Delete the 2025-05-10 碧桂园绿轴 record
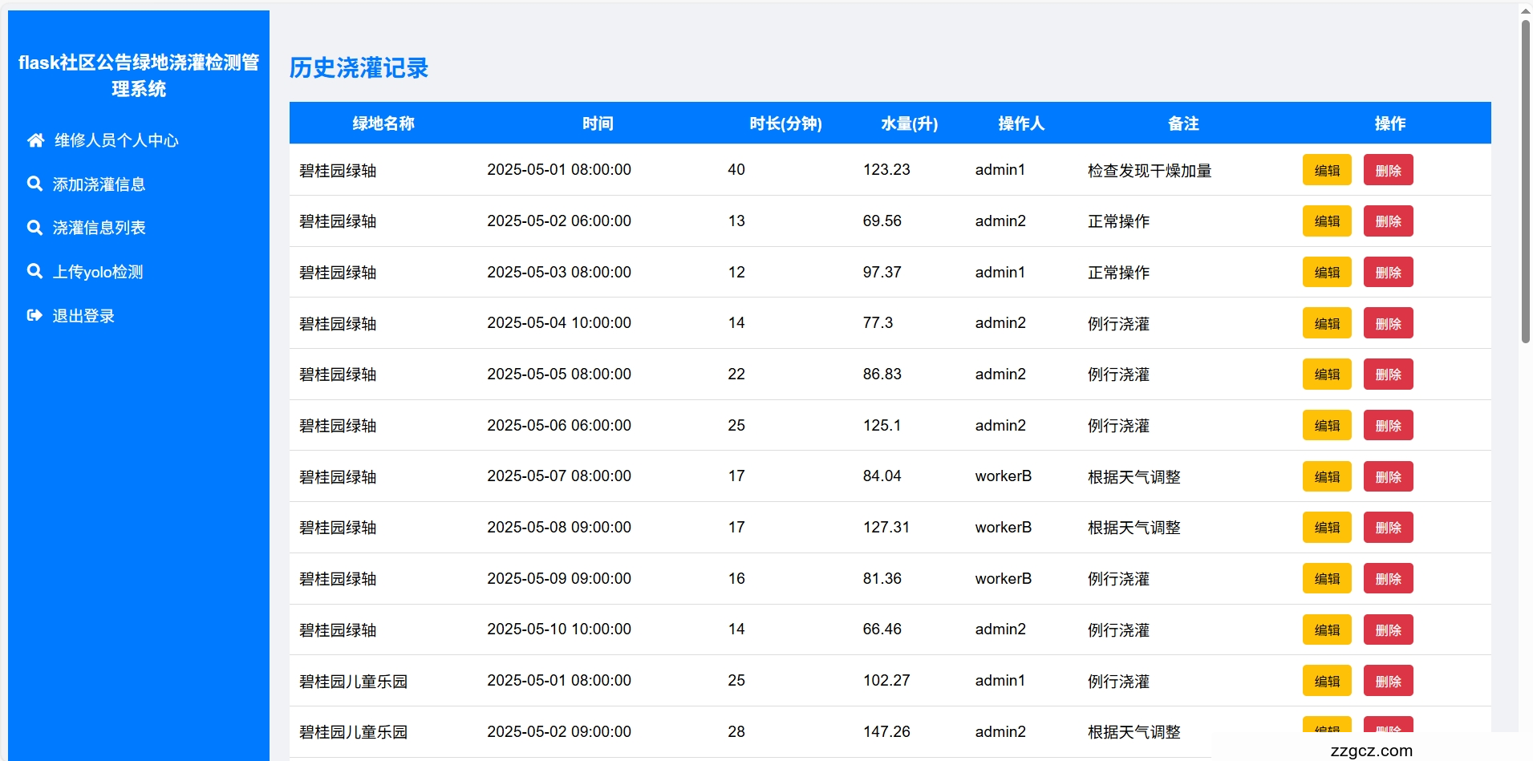This screenshot has height=761, width=1533. point(1388,630)
